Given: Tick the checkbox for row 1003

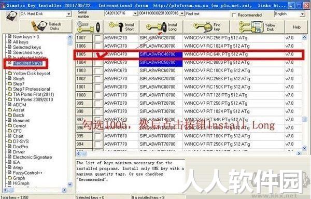Looking at the screenshot, I should (x=98, y=71).
